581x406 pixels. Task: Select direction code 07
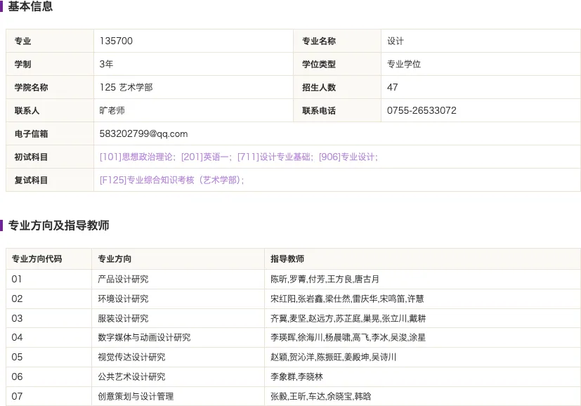tap(17, 396)
